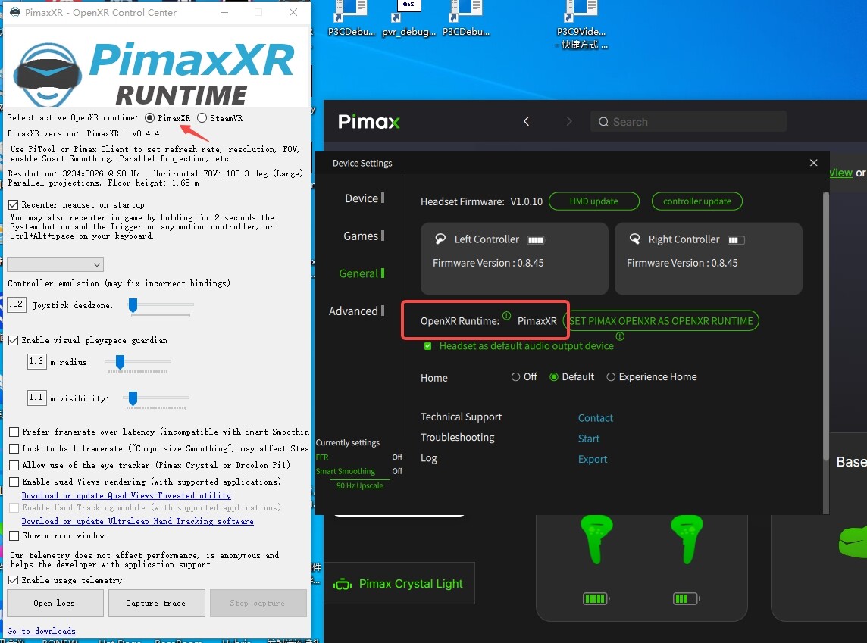Click battery icon under left green controller
The width and height of the screenshot is (867, 643).
tap(596, 598)
